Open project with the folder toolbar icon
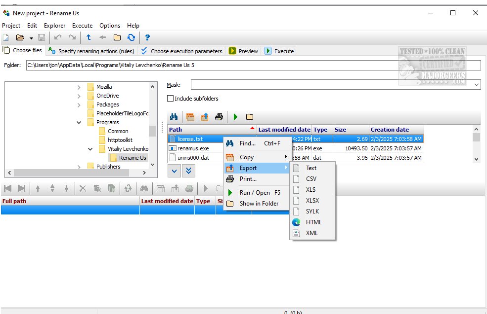 (x=20, y=38)
